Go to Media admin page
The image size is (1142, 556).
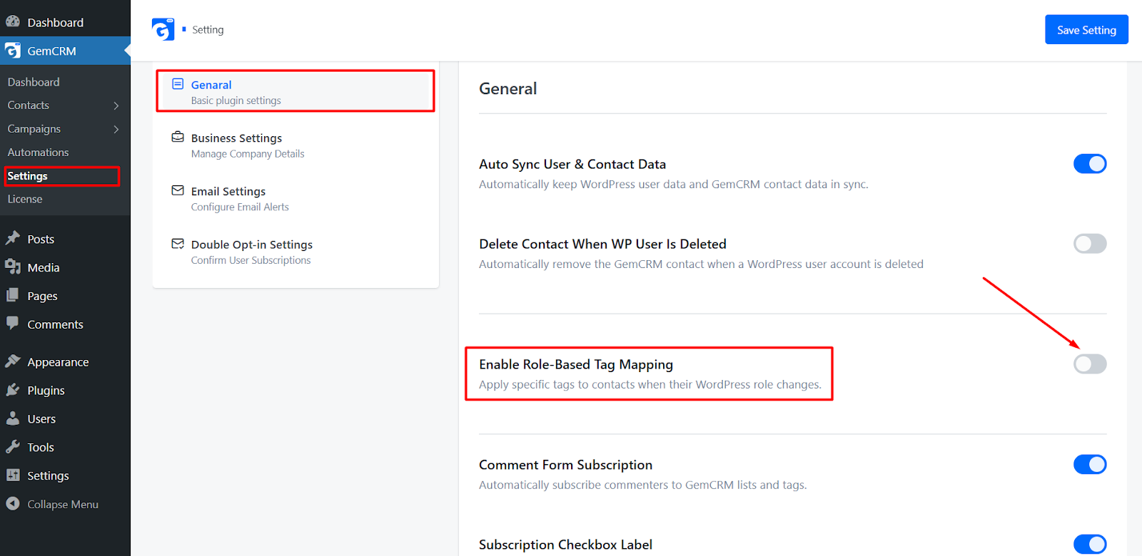point(44,267)
